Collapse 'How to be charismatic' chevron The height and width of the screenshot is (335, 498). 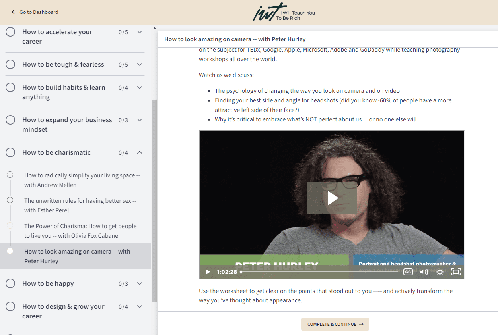point(140,152)
